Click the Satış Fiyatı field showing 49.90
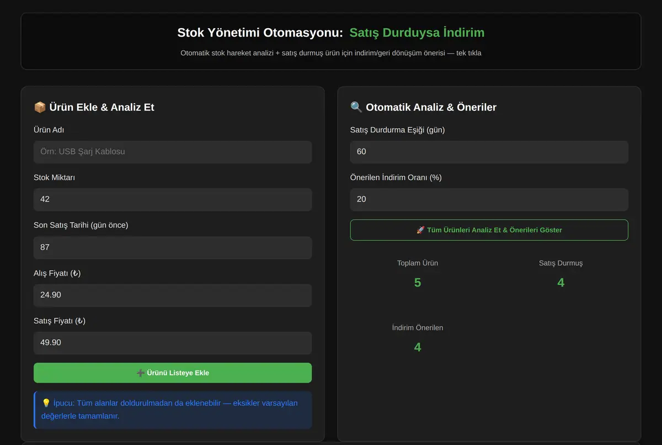 pos(173,343)
